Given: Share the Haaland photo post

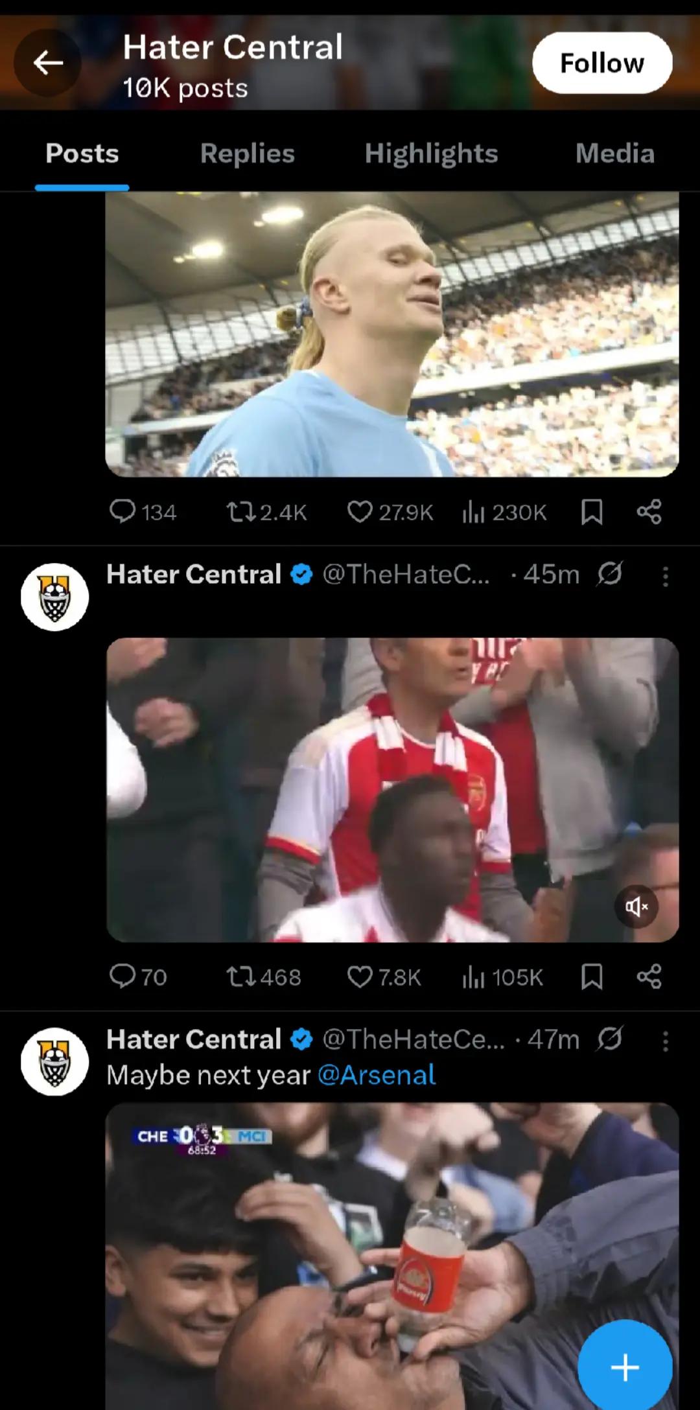Looking at the screenshot, I should point(649,512).
